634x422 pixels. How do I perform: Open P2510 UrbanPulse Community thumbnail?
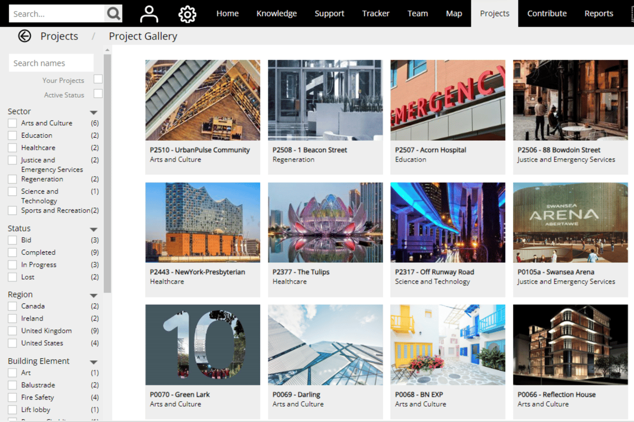pyautogui.click(x=202, y=100)
